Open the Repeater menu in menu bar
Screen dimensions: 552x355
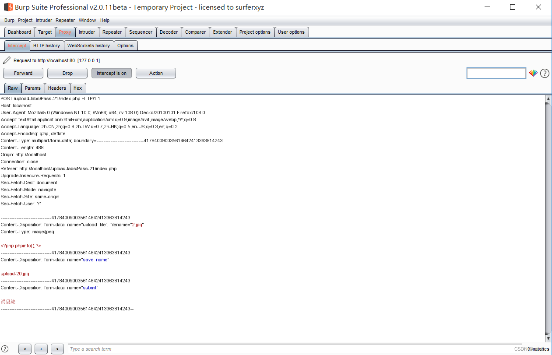(x=65, y=20)
